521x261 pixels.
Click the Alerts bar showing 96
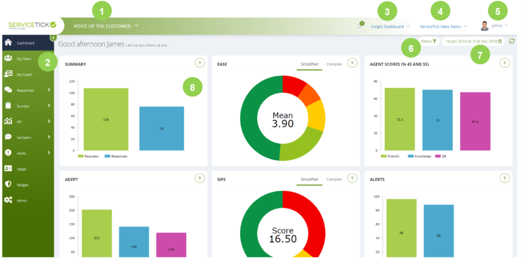(x=401, y=228)
